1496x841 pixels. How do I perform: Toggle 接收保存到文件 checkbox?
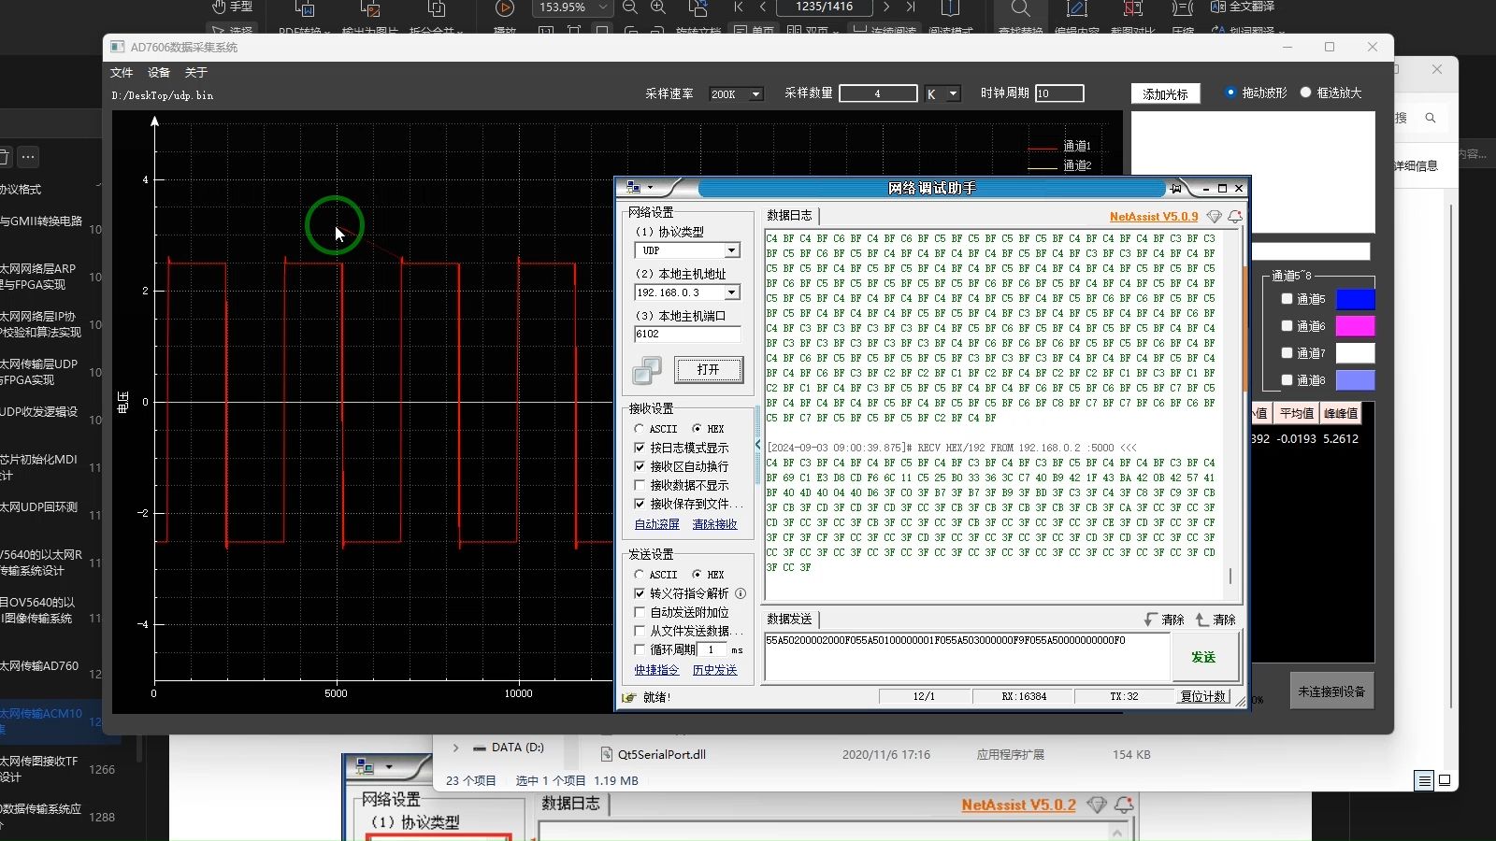click(640, 504)
